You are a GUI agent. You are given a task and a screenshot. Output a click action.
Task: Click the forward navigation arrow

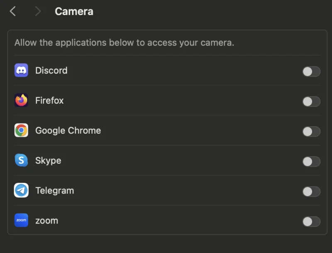pyautogui.click(x=37, y=12)
